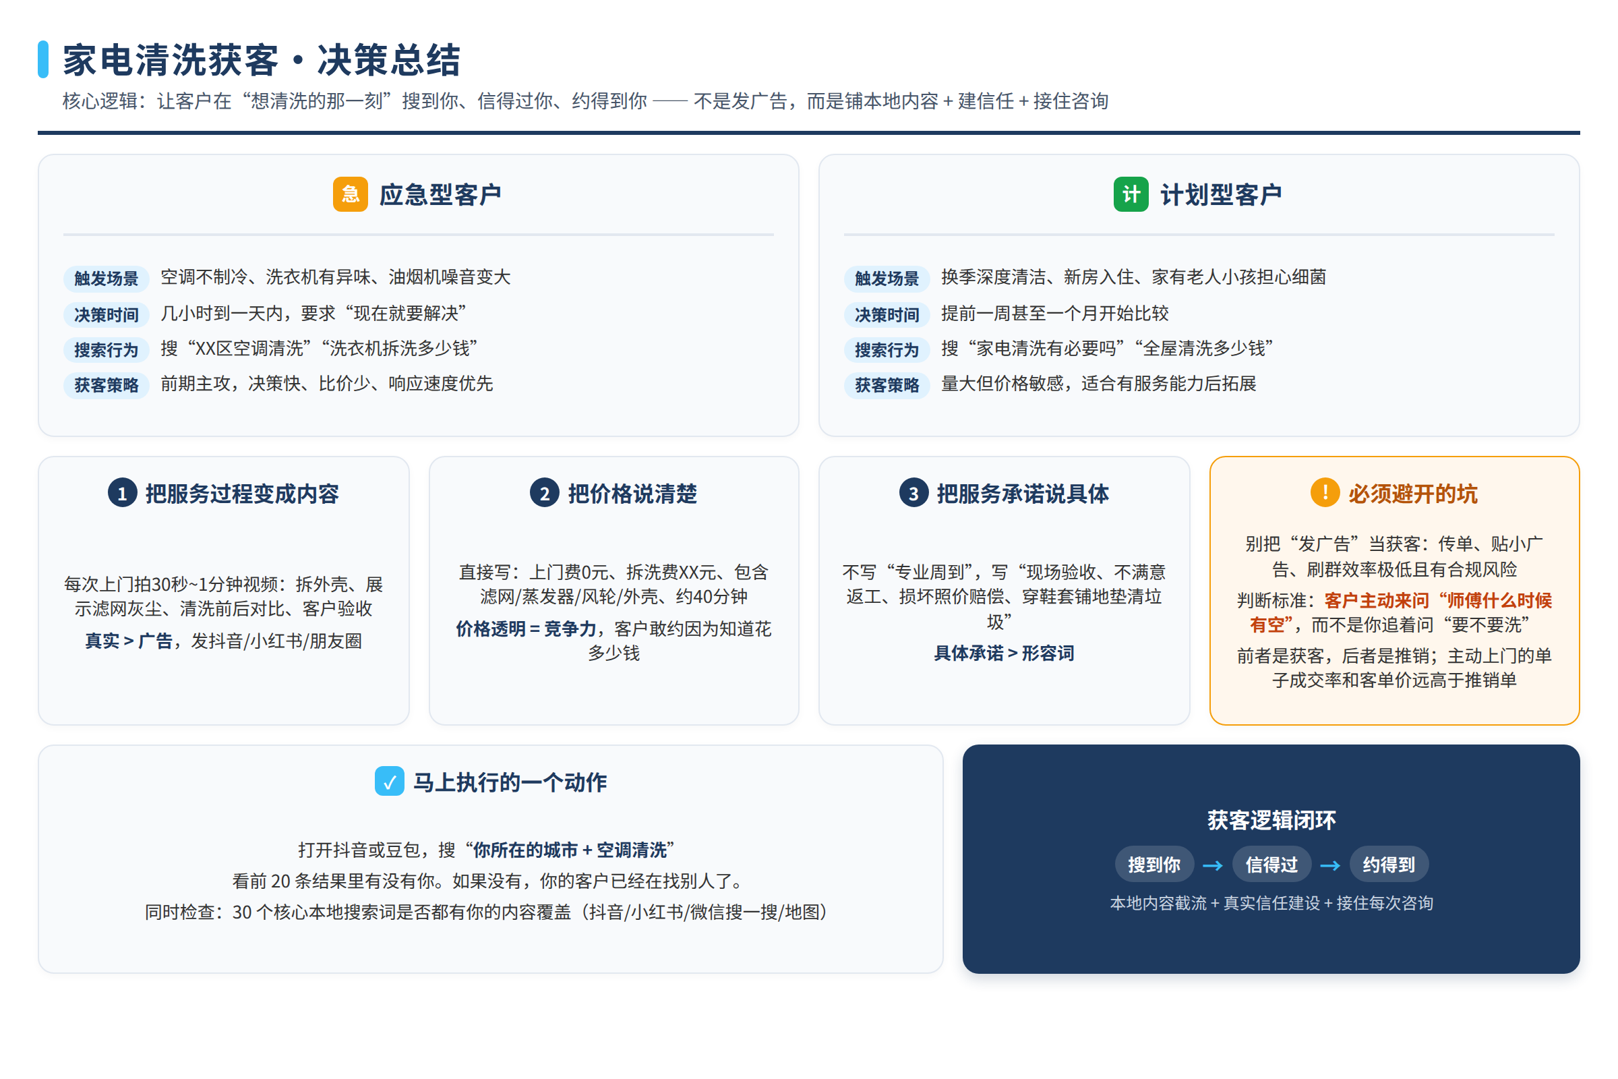Image resolution: width=1618 pixels, height=1079 pixels.
Task: Click the orange exclamation warning icon
Action: (1325, 492)
